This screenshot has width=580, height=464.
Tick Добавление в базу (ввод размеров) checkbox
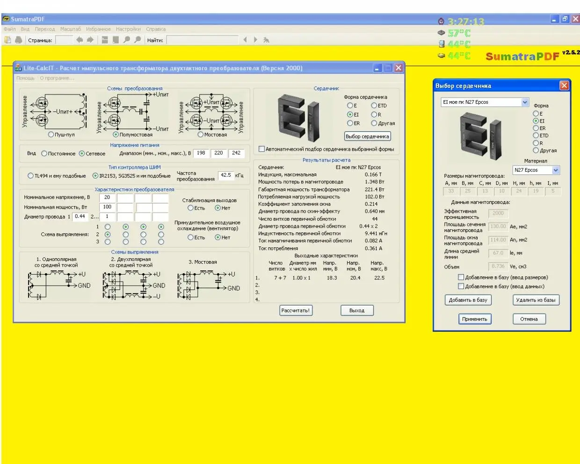pyautogui.click(x=461, y=277)
